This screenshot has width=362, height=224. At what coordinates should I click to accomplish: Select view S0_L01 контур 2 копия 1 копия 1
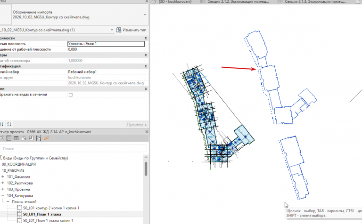click(x=51, y=208)
